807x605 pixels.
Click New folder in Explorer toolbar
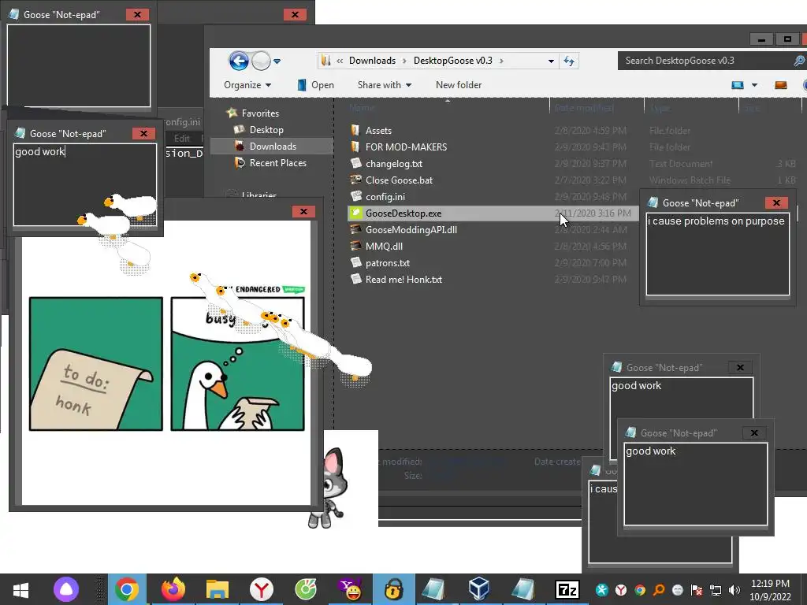(x=459, y=85)
